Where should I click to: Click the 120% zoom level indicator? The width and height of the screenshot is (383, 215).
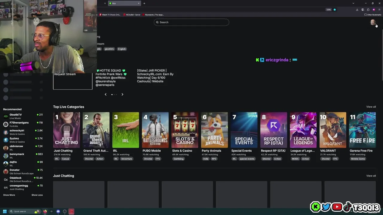pyautogui.click(x=329, y=10)
